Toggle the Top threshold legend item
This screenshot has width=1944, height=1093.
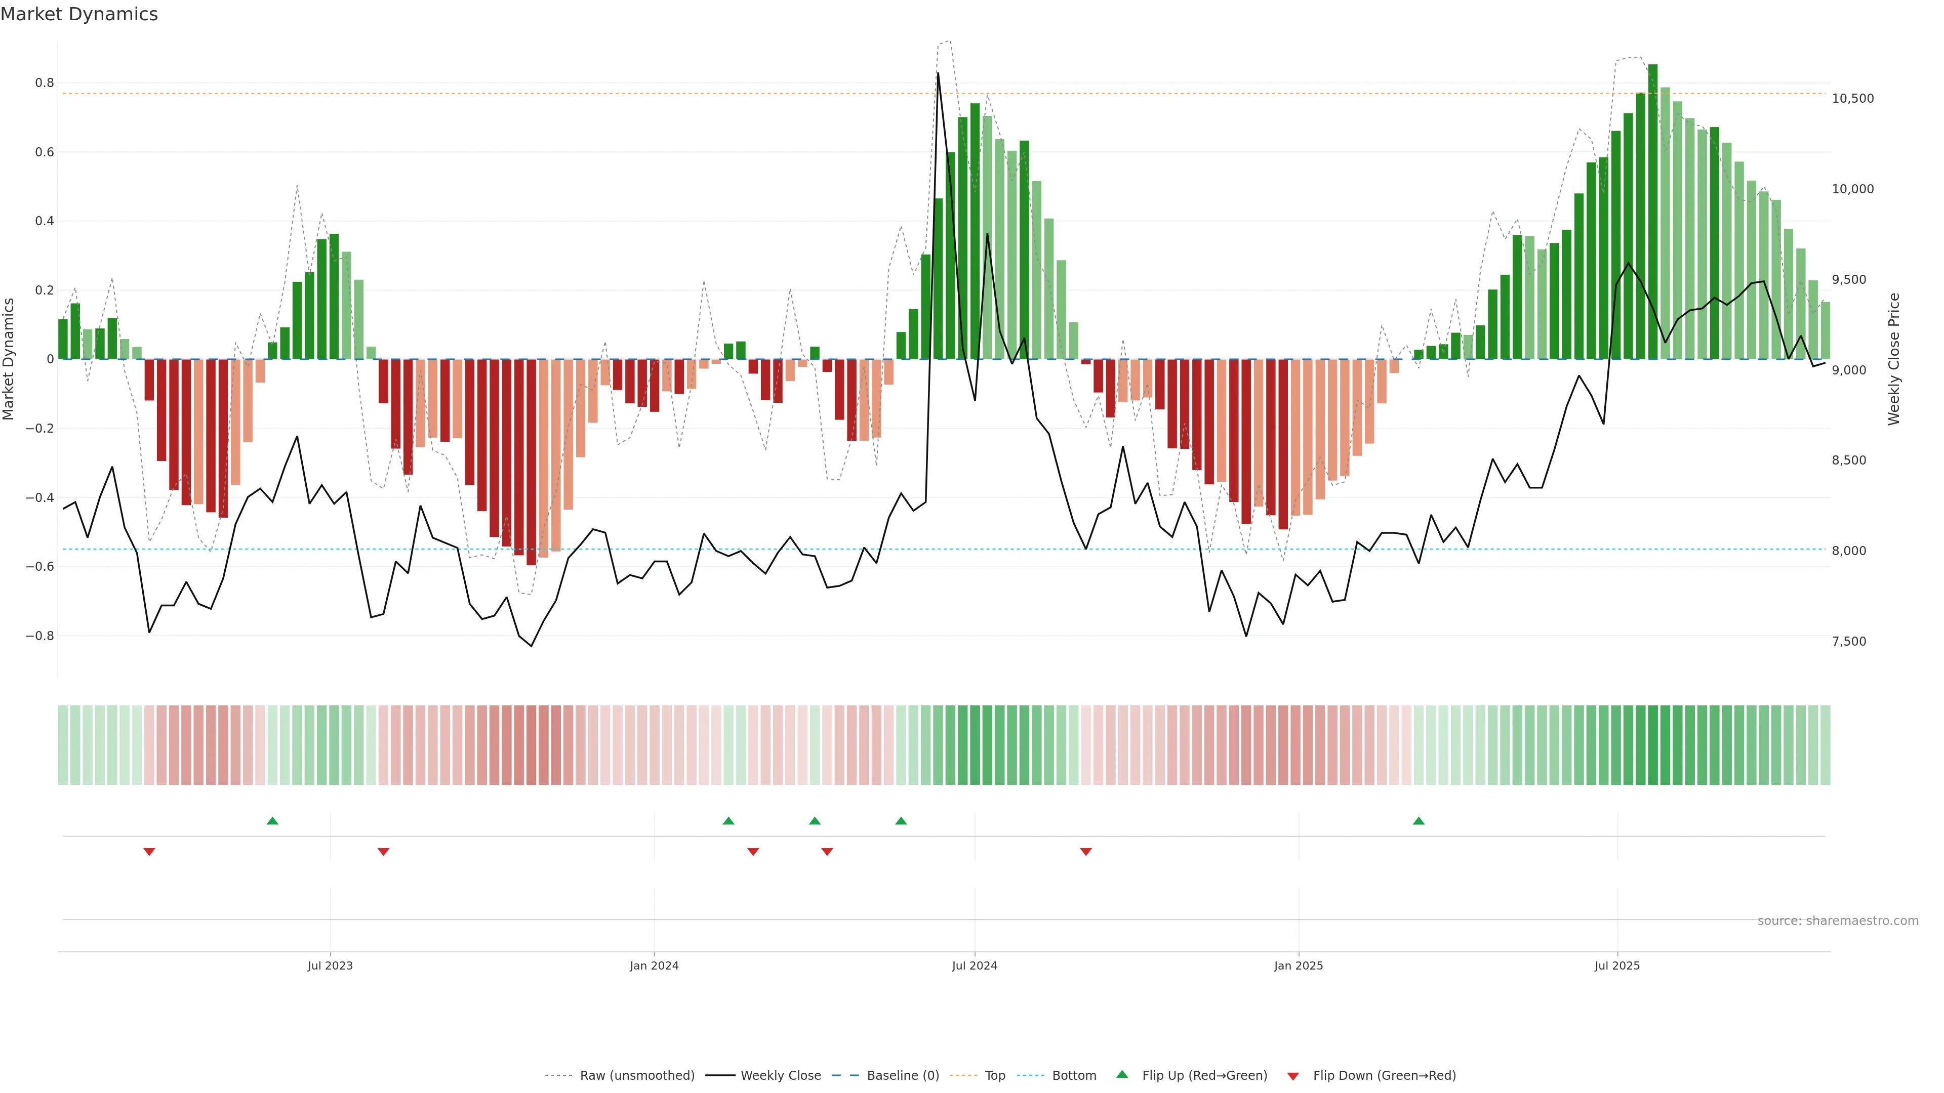point(995,1076)
